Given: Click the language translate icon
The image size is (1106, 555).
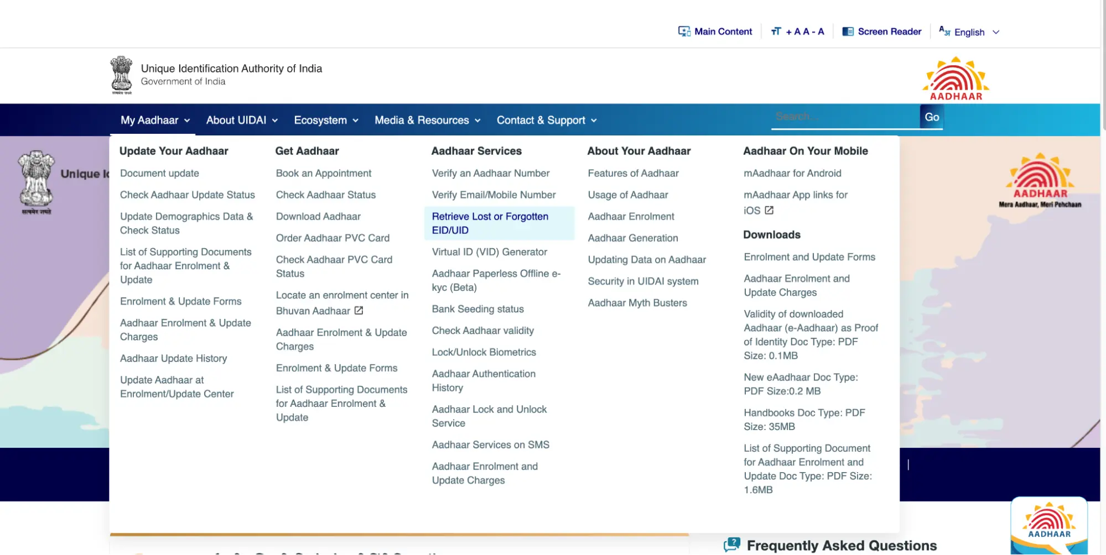Looking at the screenshot, I should point(944,31).
